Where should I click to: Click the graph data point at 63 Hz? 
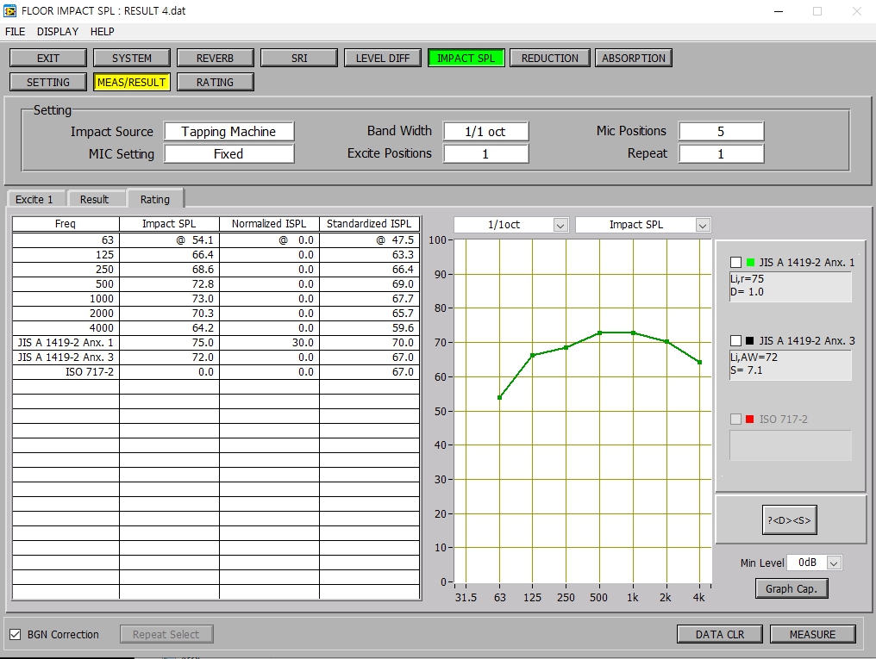pyautogui.click(x=499, y=397)
